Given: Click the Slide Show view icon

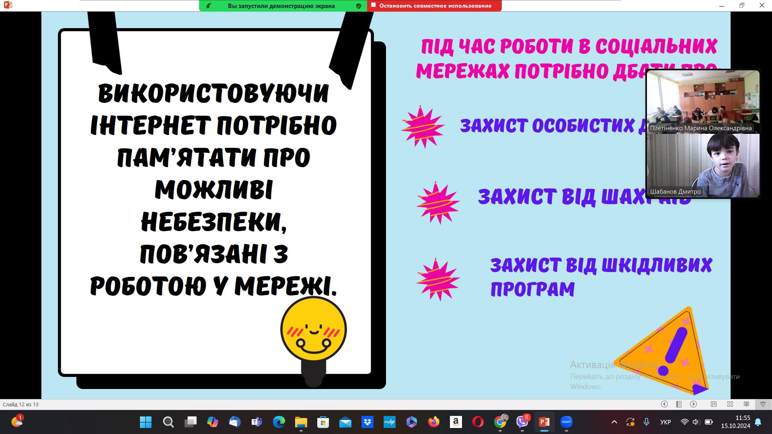Looking at the screenshot, I should [763, 404].
